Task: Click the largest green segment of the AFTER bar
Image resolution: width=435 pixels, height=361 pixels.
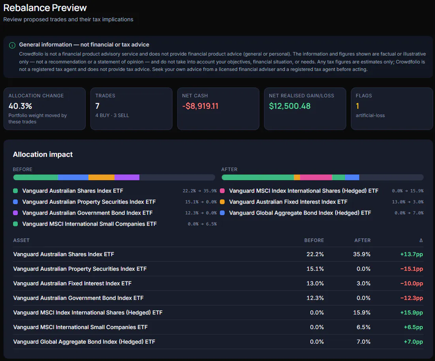Action: (x=258, y=177)
